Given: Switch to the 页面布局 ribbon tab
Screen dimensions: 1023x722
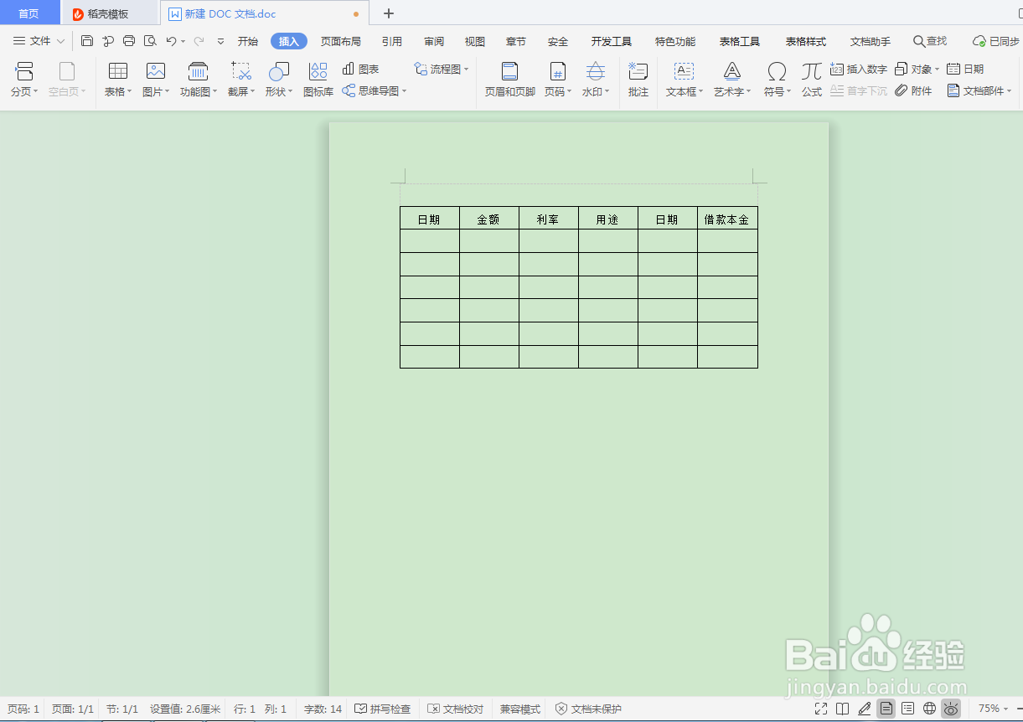Looking at the screenshot, I should click(340, 40).
